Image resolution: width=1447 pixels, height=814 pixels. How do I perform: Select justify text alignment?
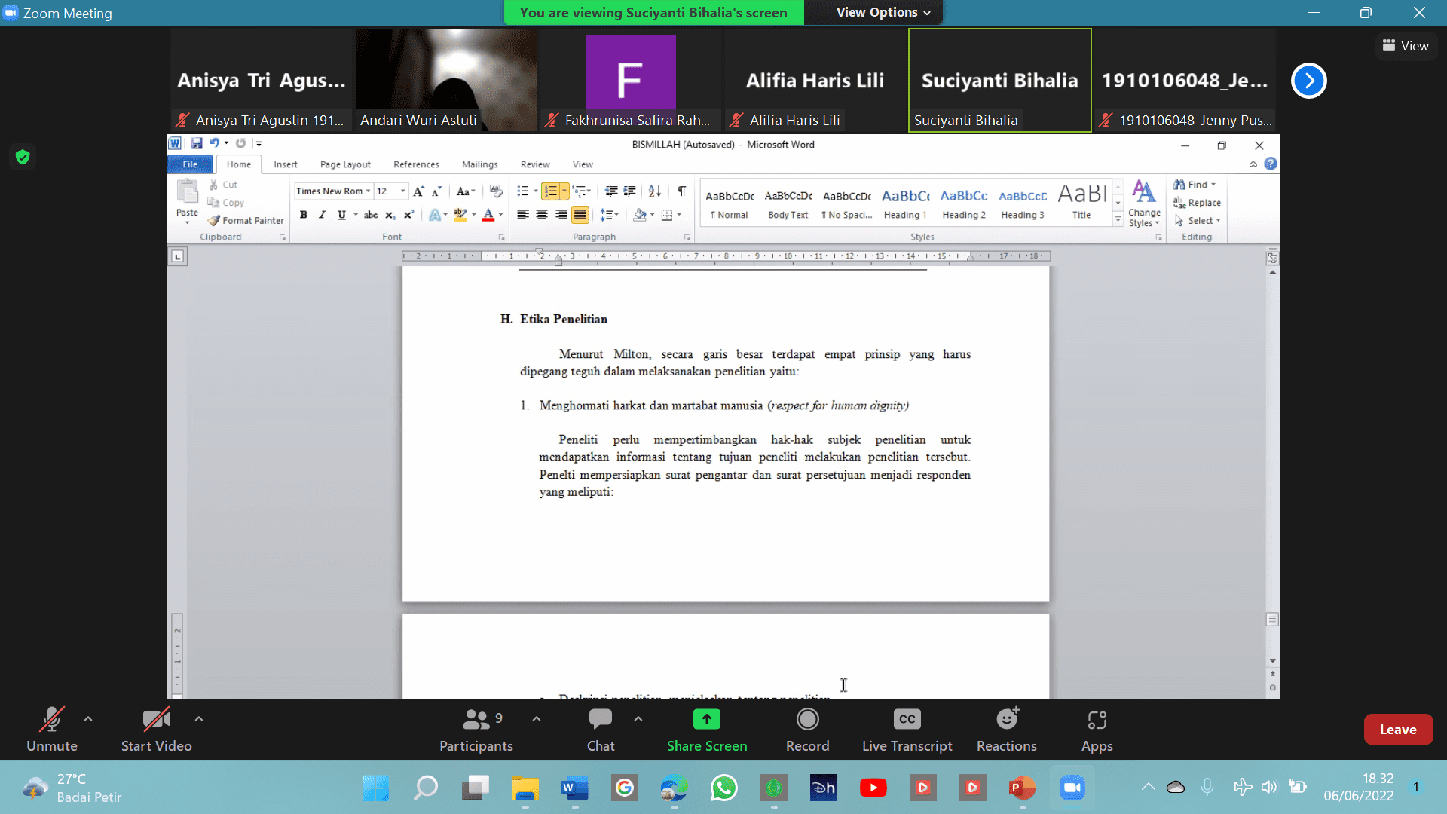click(580, 215)
